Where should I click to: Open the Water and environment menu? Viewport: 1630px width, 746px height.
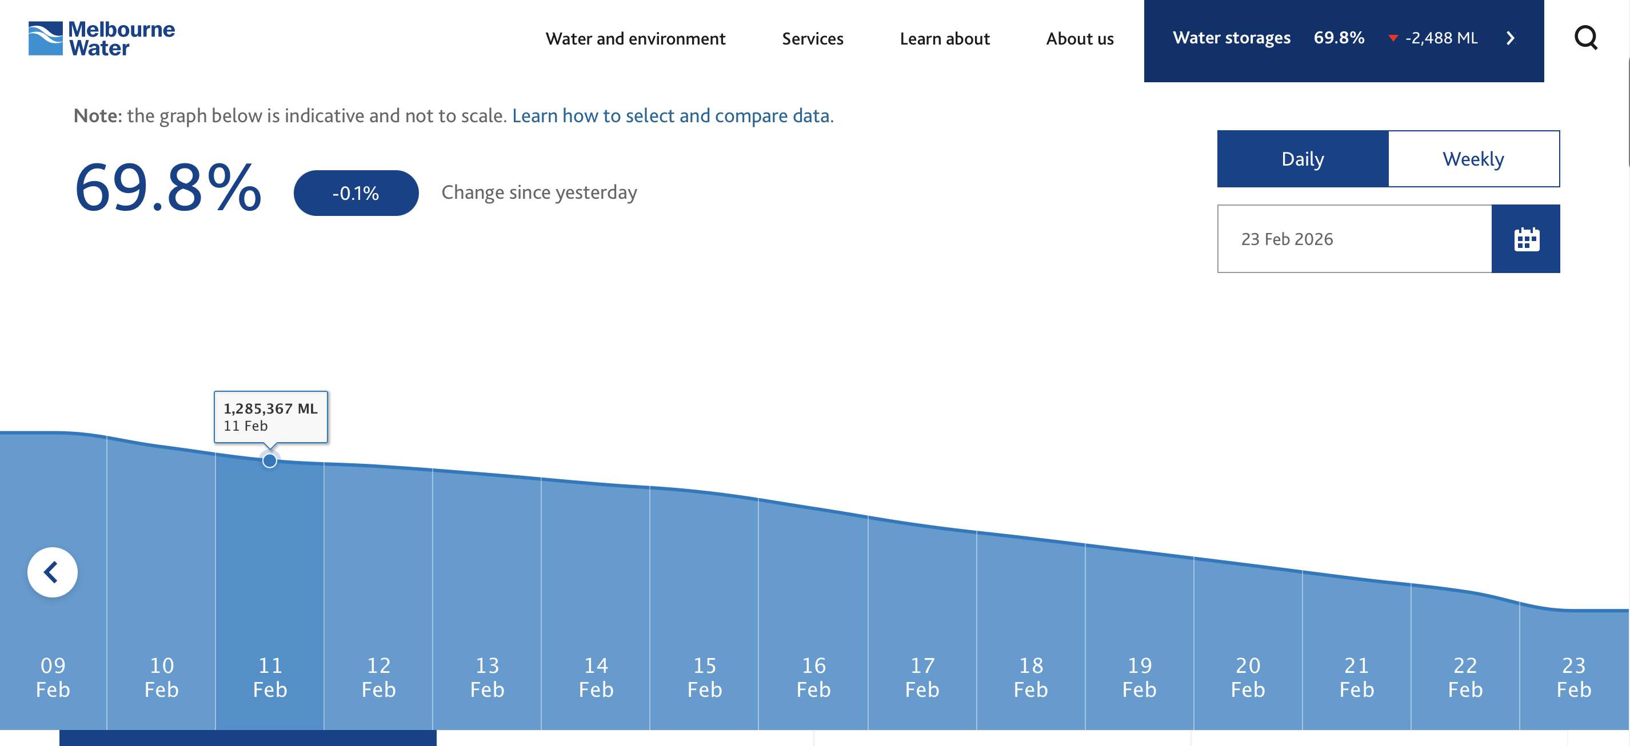click(636, 39)
